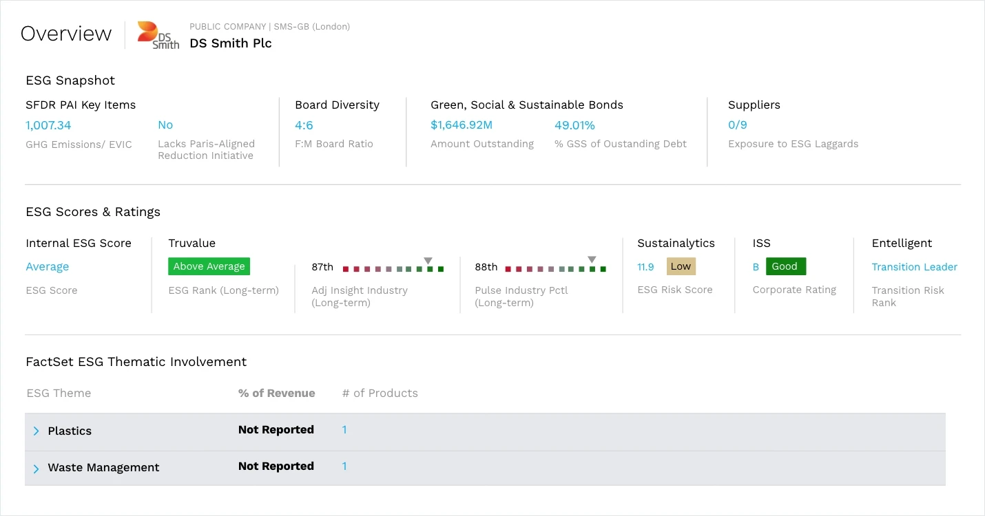The height and width of the screenshot is (516, 985).
Task: Open GHG Emissions value 1,007.34
Action: [x=48, y=125]
